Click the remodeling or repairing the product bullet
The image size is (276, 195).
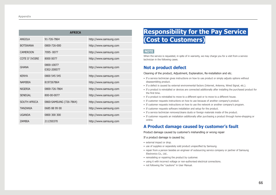[172, 157]
